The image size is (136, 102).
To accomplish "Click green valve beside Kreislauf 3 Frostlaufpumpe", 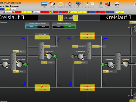I will 55,56.
